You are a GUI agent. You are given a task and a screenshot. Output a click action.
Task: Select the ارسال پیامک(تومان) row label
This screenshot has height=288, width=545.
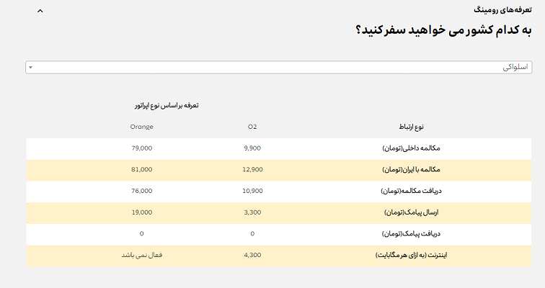[411, 212]
